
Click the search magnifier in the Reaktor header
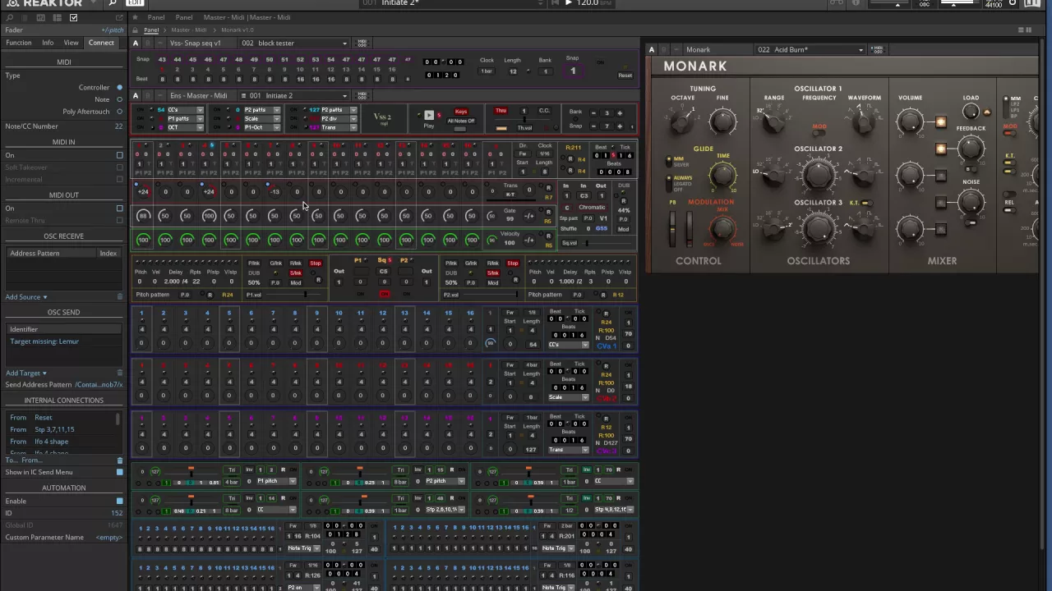point(113,3)
